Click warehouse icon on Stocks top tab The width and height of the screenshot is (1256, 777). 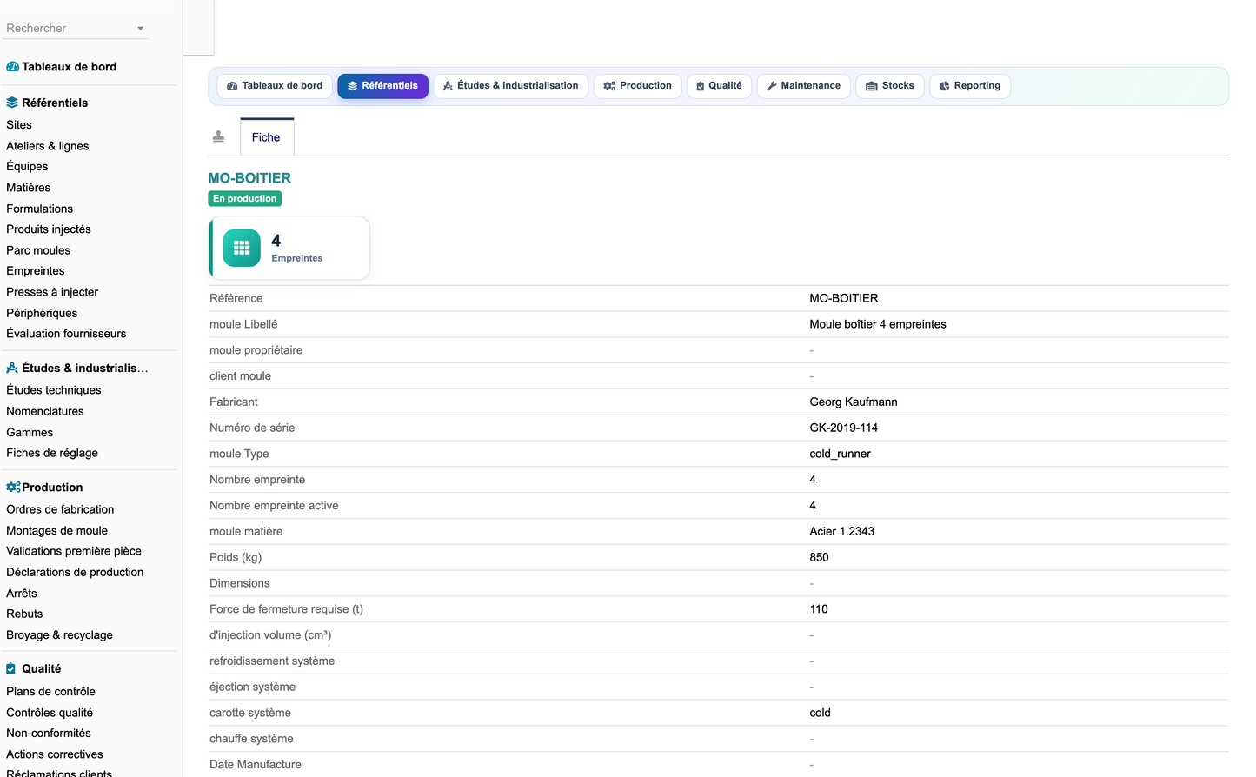872,86
